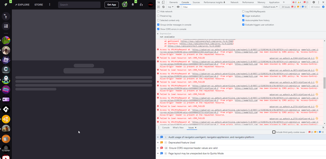
Task: Open the Default levels dropdown
Action: point(270,7)
